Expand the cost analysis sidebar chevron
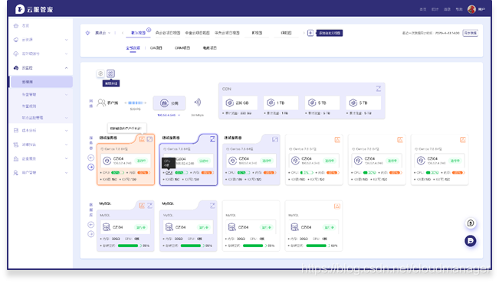Image resolution: width=499 pixels, height=283 pixels. click(66, 131)
